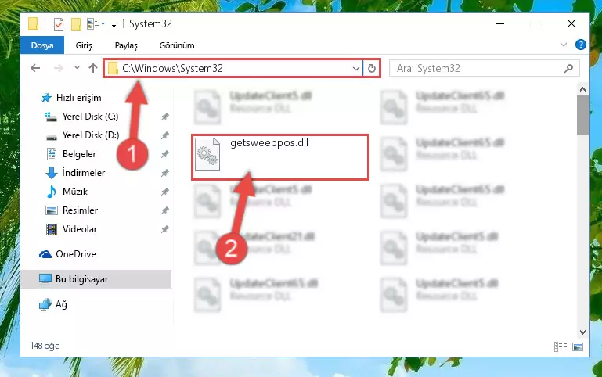Click the Properties checkmark icon in title bar
This screenshot has width=602, height=377.
tap(59, 24)
